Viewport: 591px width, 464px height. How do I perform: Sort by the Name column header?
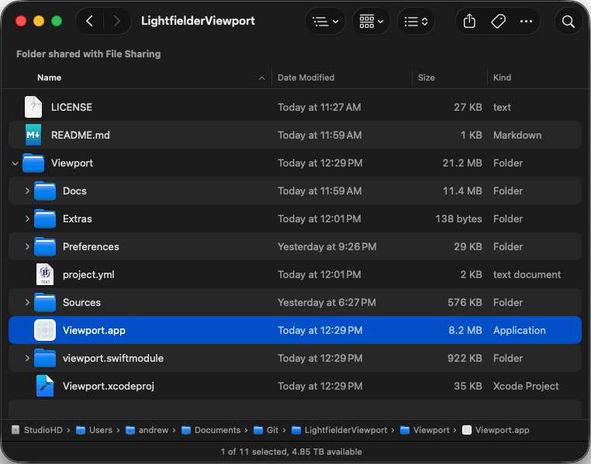click(x=50, y=77)
